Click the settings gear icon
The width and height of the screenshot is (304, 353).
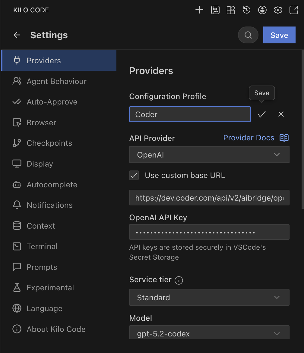[x=278, y=10]
